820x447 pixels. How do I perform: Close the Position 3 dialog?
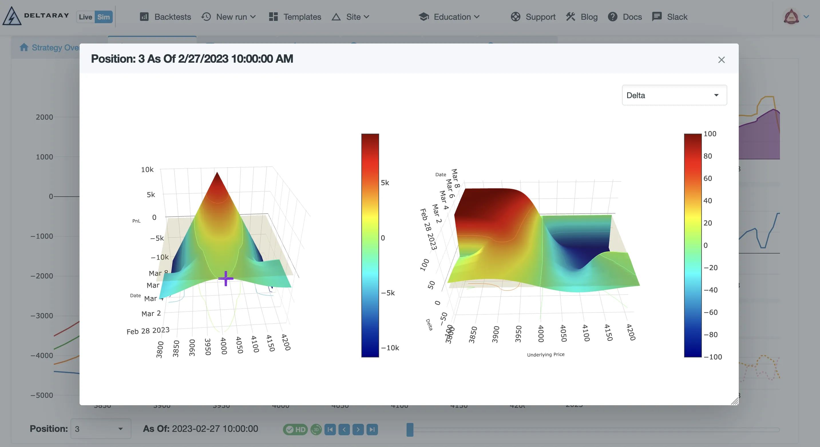(x=721, y=60)
